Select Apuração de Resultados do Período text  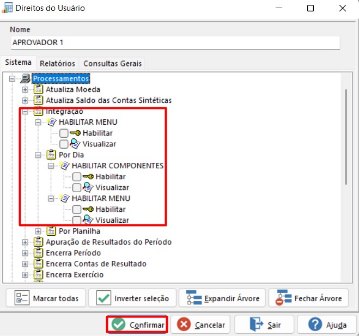[109, 242]
